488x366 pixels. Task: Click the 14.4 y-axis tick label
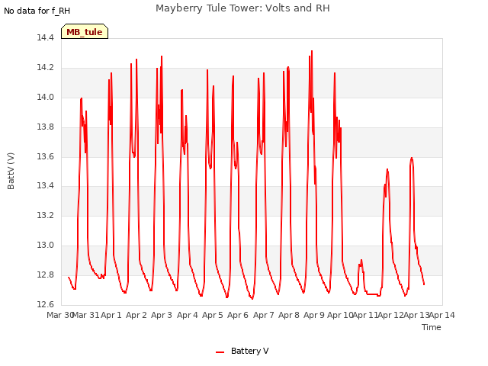click(45, 38)
